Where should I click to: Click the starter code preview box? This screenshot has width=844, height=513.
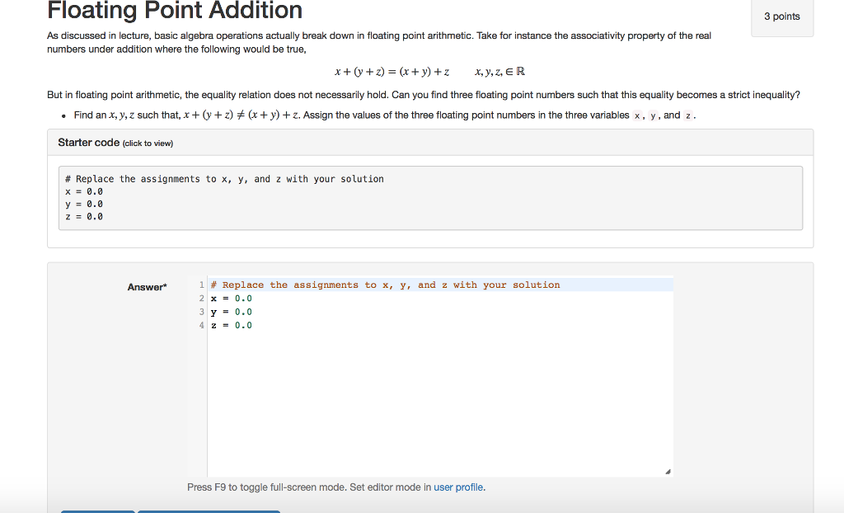coord(429,197)
